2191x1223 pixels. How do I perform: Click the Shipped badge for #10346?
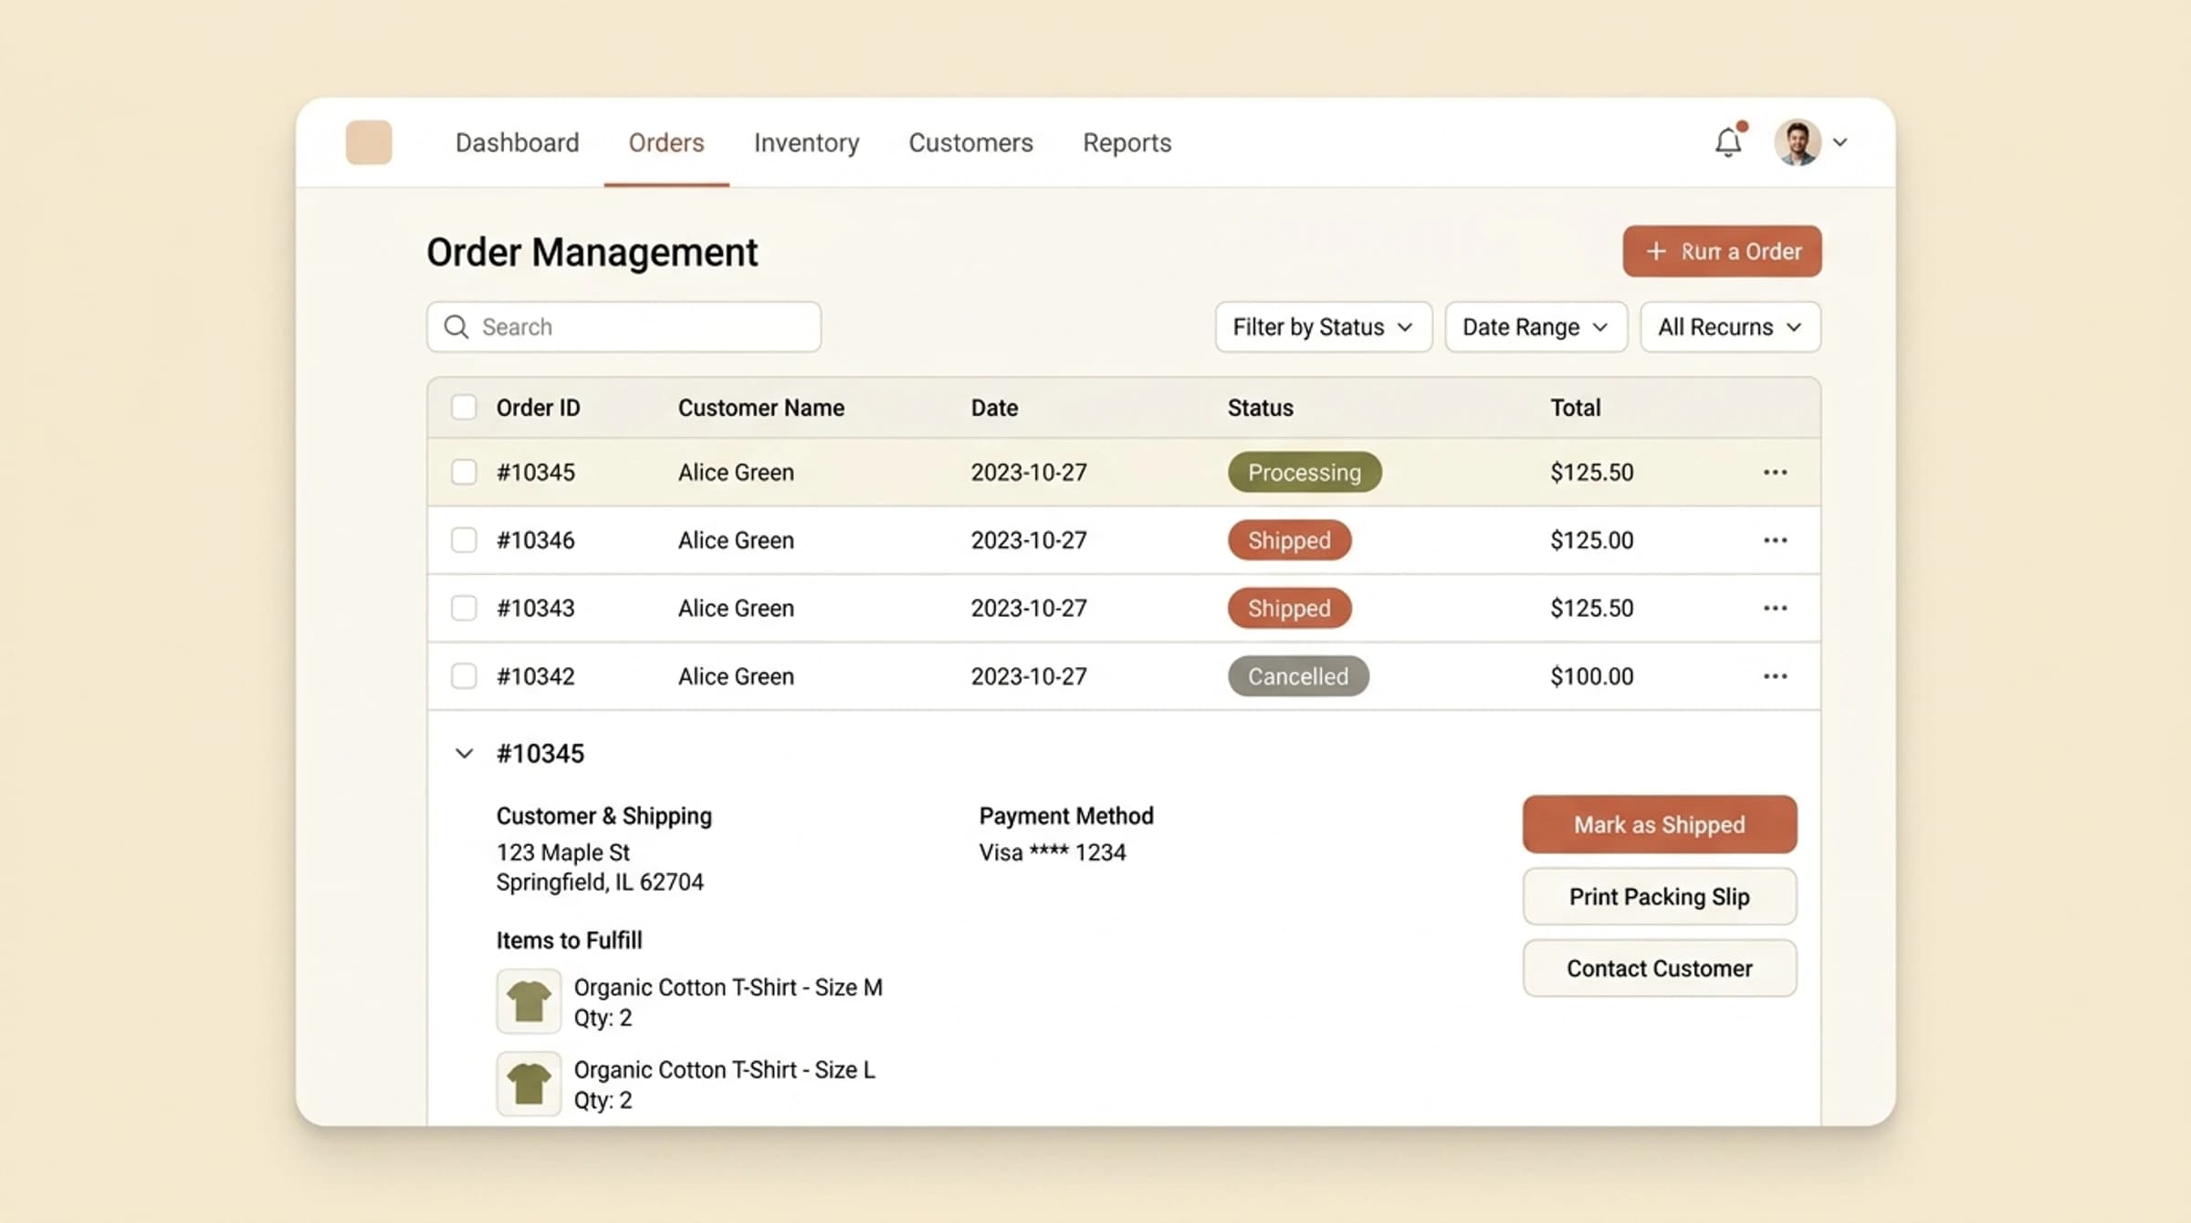[x=1289, y=540]
